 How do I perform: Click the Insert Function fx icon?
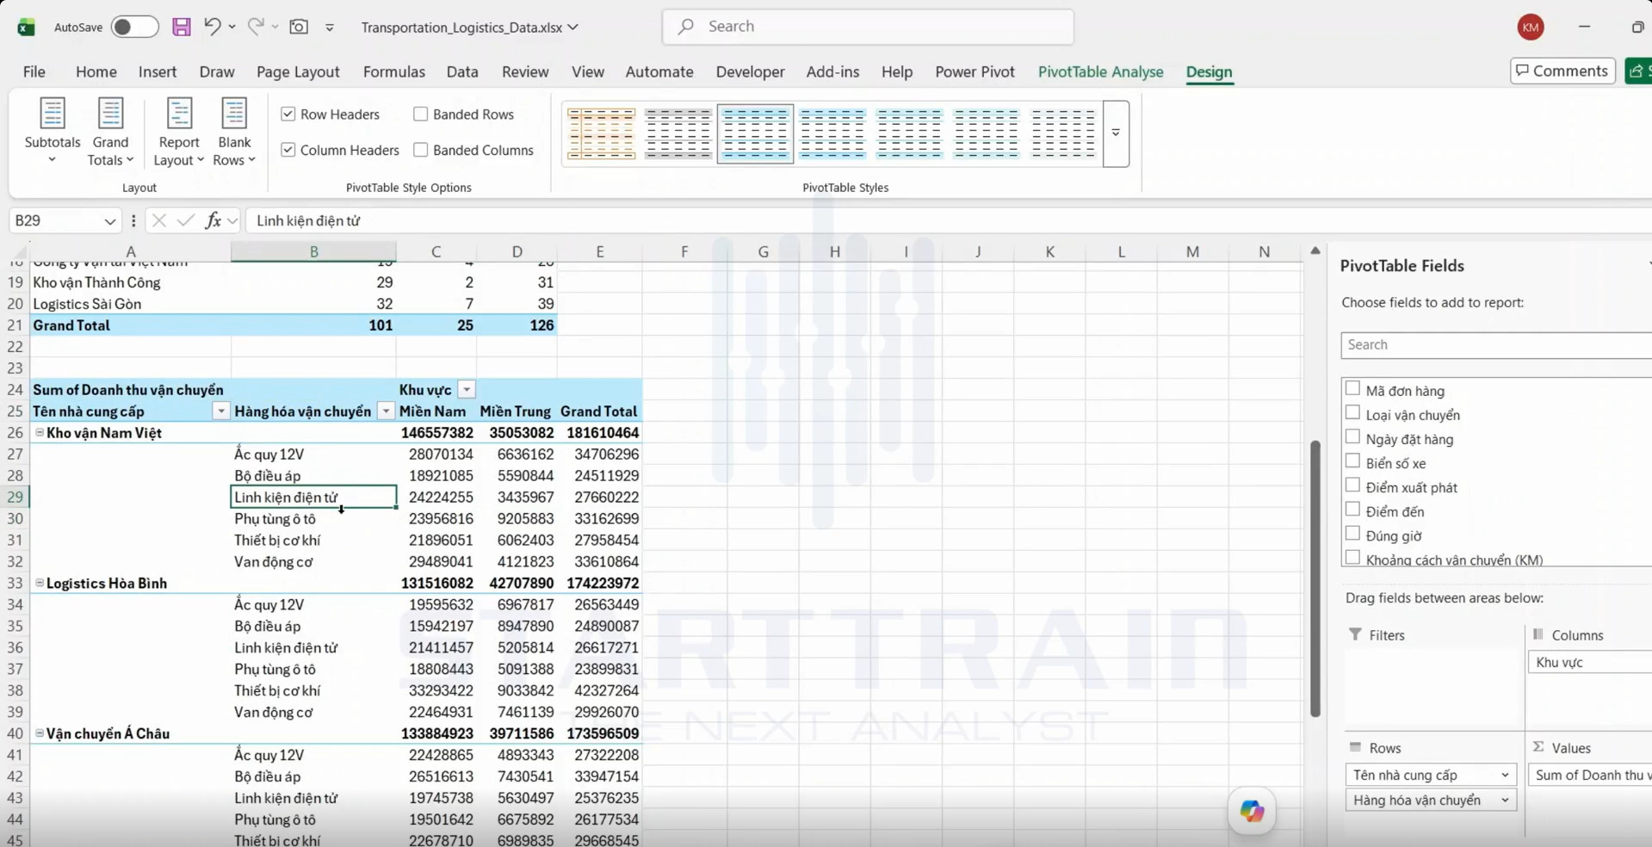click(x=213, y=220)
